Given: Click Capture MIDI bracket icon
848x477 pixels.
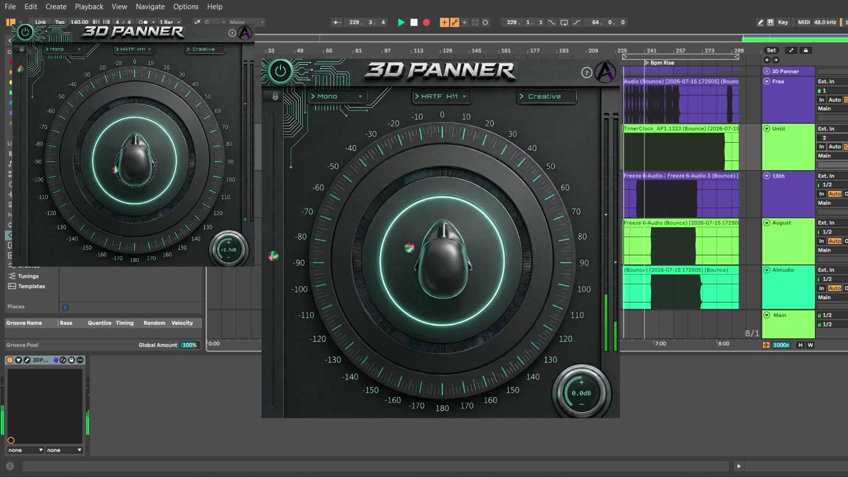Looking at the screenshot, I should click(475, 22).
